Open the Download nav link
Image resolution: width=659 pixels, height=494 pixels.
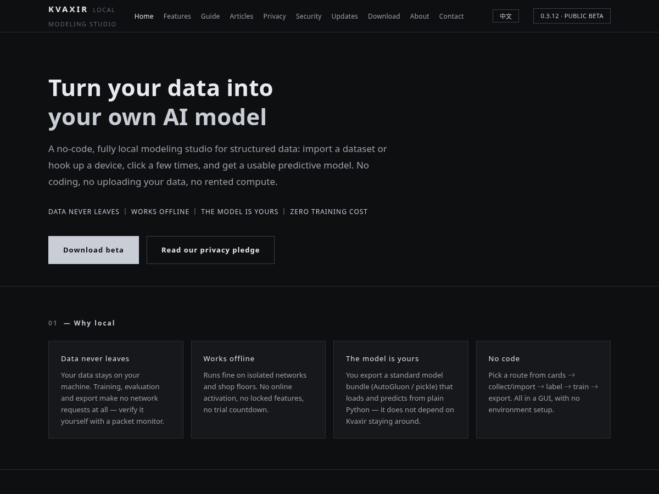point(384,16)
